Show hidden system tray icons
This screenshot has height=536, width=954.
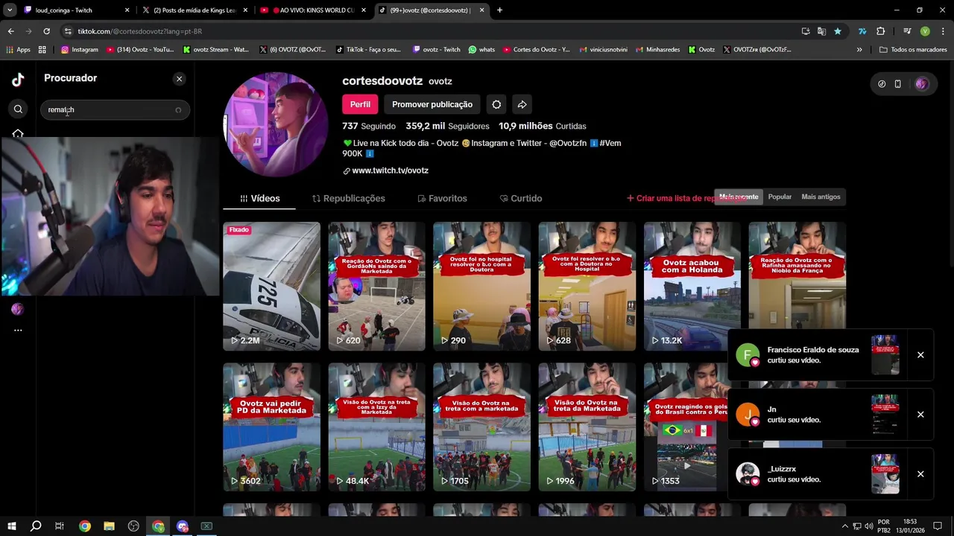coord(845,526)
